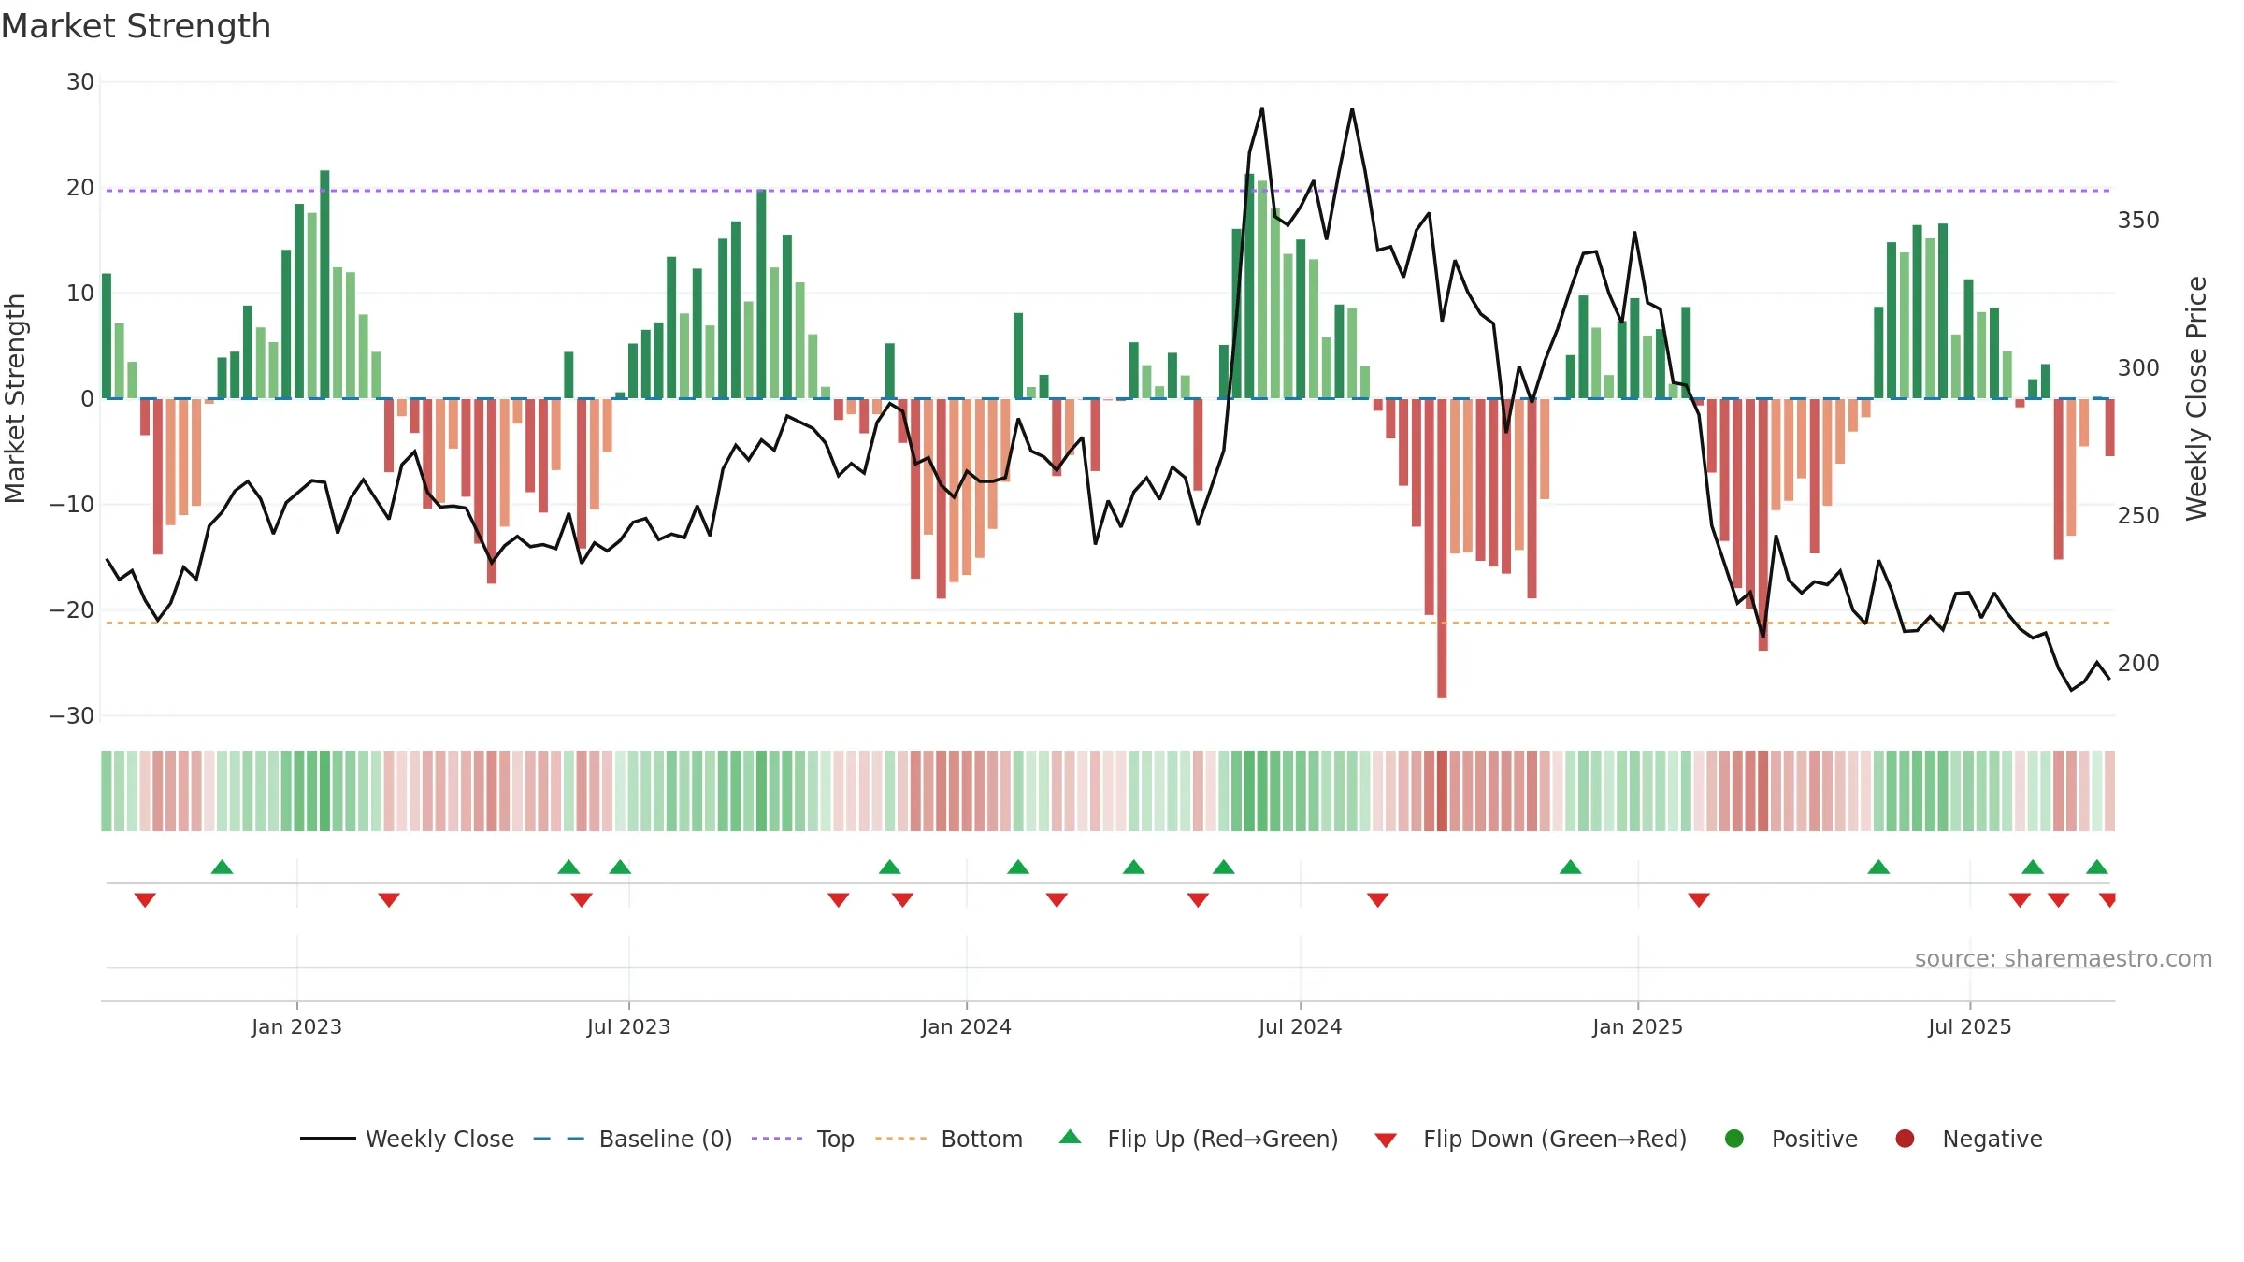Click the 30 tick on left axis

click(80, 82)
